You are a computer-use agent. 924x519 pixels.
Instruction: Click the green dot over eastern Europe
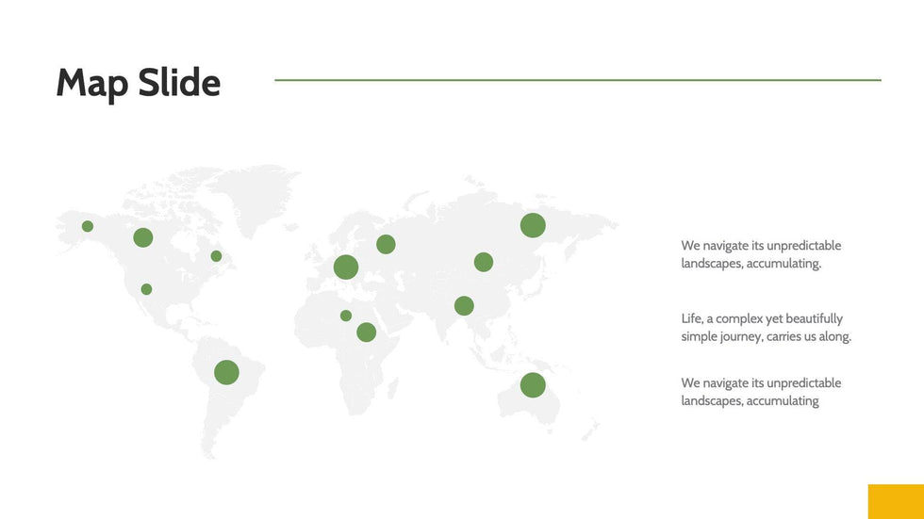click(x=386, y=245)
